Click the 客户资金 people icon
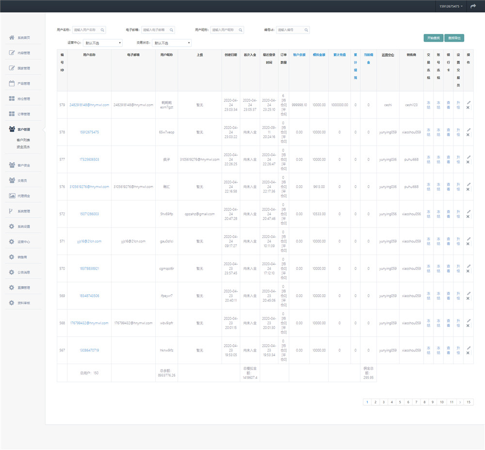The image size is (485, 450). click(12, 165)
